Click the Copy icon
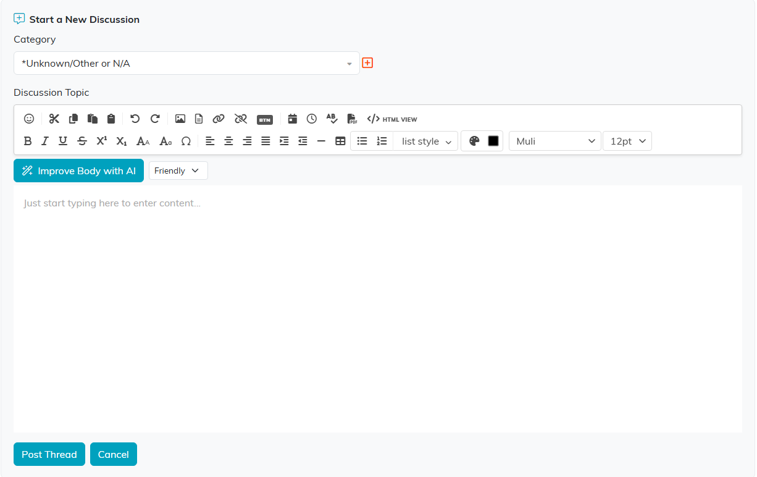Image resolution: width=757 pixels, height=477 pixels. (x=73, y=119)
